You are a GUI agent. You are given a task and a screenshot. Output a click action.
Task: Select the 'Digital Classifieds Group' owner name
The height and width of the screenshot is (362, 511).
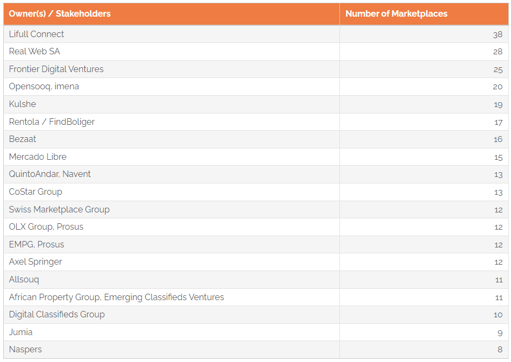57,315
